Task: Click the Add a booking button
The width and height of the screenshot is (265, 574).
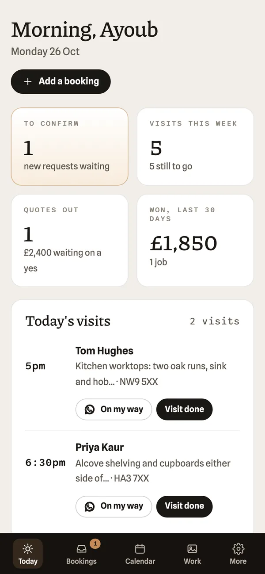Action: coord(61,81)
